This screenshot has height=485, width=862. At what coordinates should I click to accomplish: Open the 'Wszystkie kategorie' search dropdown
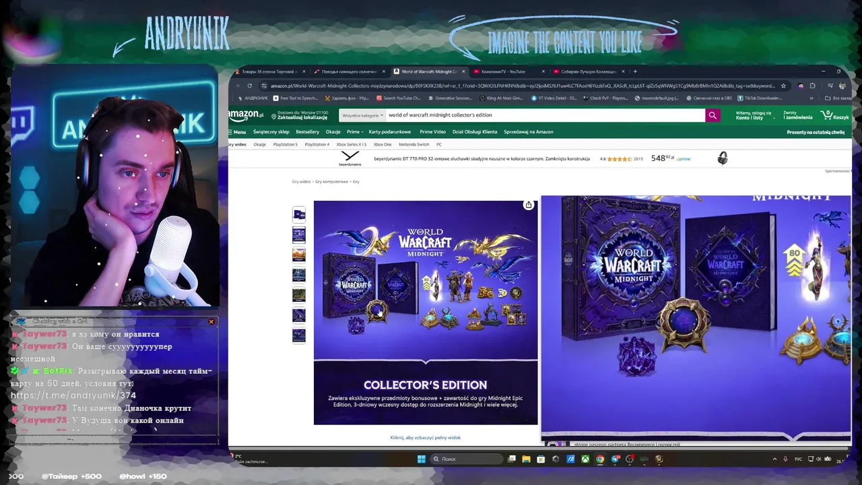362,115
